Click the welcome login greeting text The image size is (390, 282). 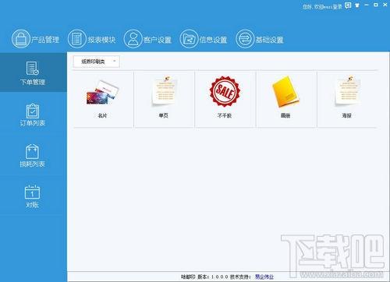(x=322, y=6)
